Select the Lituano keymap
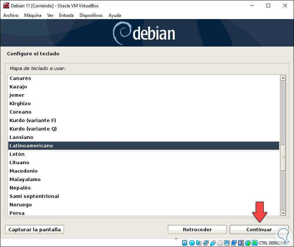This screenshot has height=247, width=294. (x=144, y=162)
